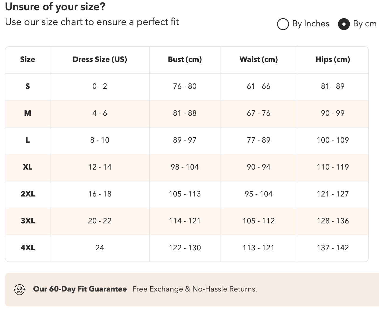Click Free Exchange & No-Hassle Returns text
The width and height of the screenshot is (379, 316).
195,289
